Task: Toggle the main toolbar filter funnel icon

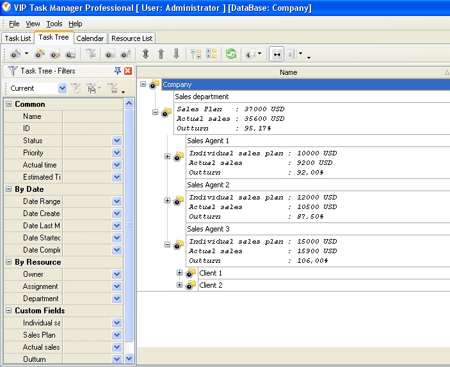Action: click(x=90, y=54)
